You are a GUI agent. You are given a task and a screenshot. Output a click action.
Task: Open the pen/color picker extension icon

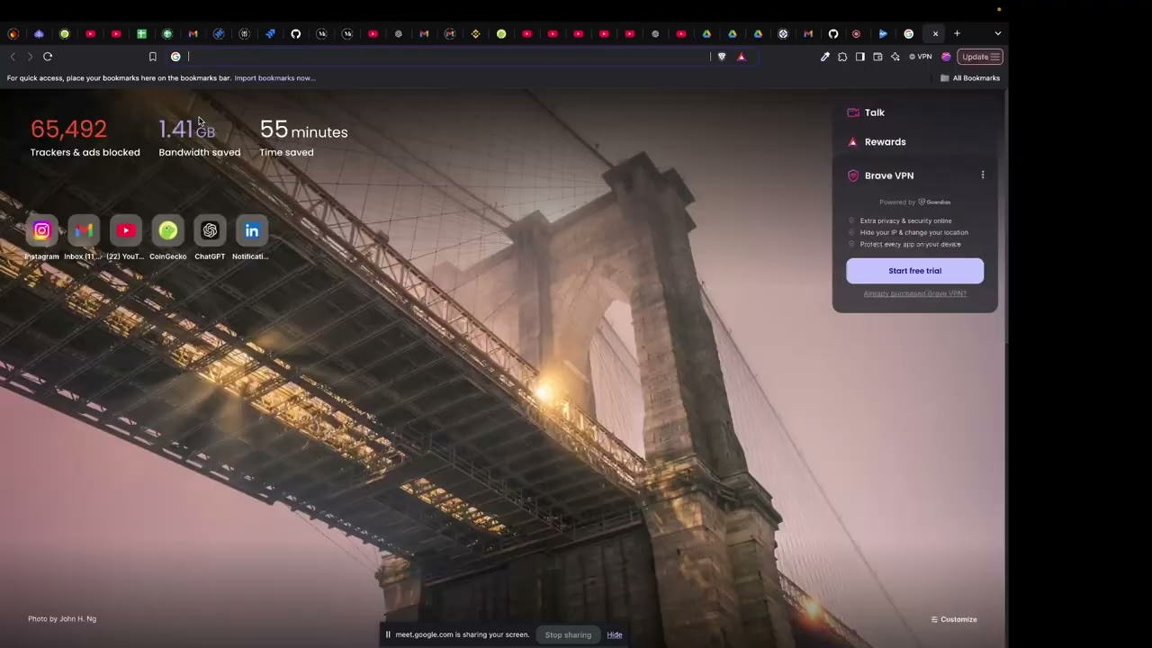825,57
